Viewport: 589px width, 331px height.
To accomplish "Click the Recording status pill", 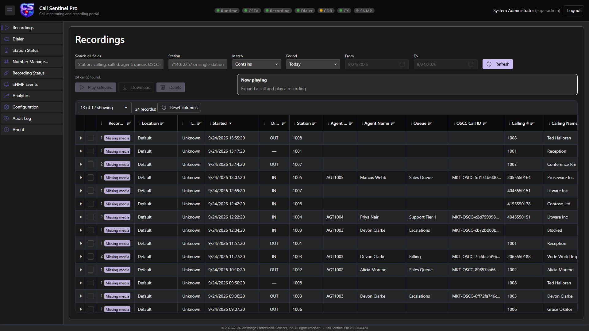I will click(277, 11).
